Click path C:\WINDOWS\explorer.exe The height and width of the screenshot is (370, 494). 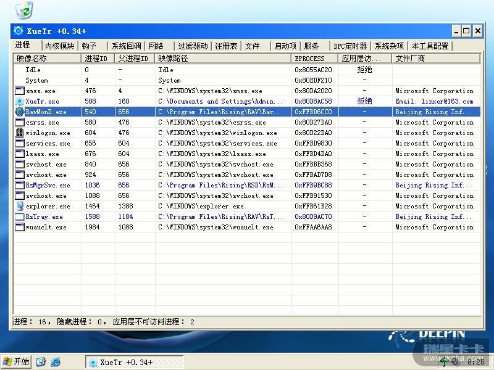[x=201, y=207]
